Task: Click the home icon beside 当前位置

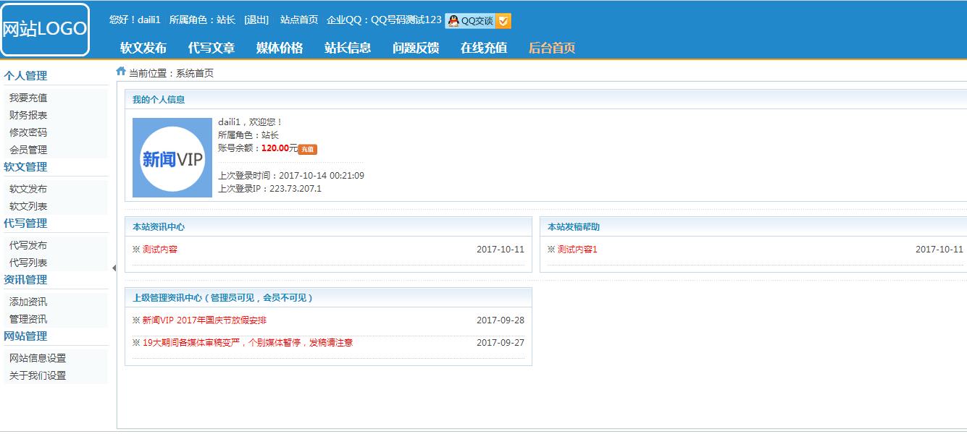Action: click(121, 72)
